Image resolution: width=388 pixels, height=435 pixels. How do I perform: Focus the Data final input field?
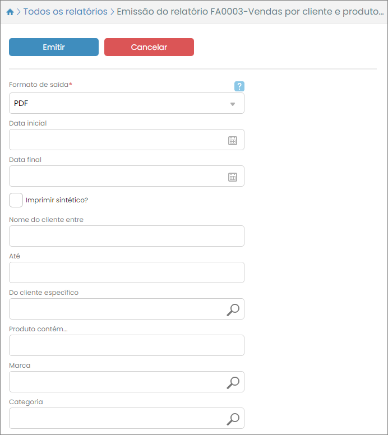[115, 177]
